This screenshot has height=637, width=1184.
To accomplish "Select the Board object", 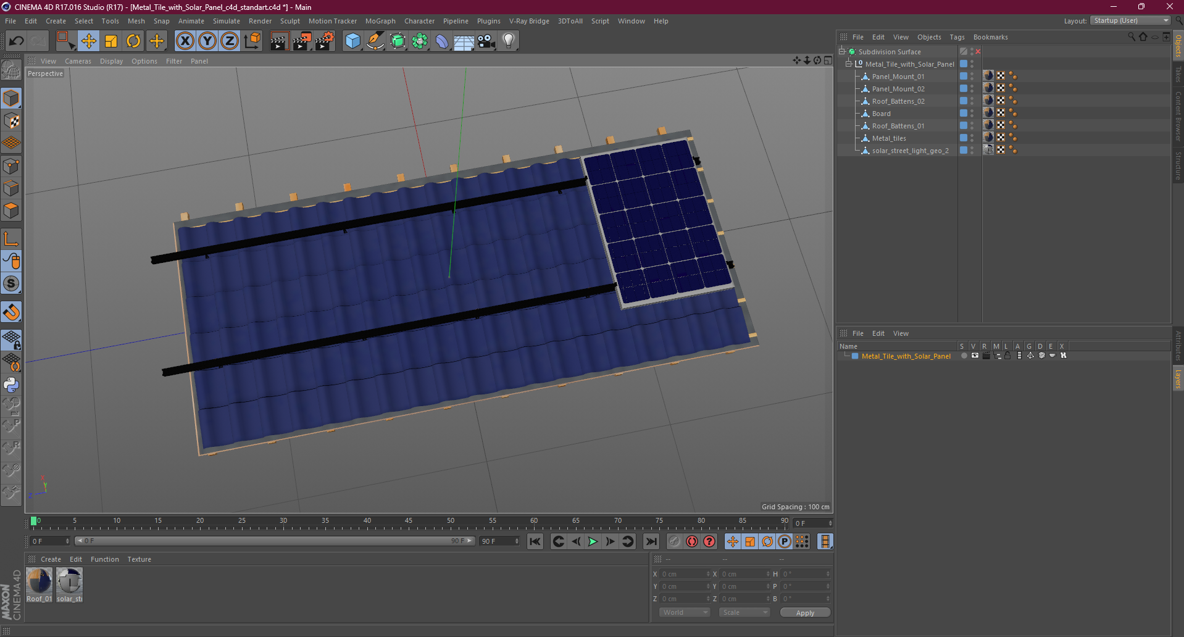I will click(881, 114).
